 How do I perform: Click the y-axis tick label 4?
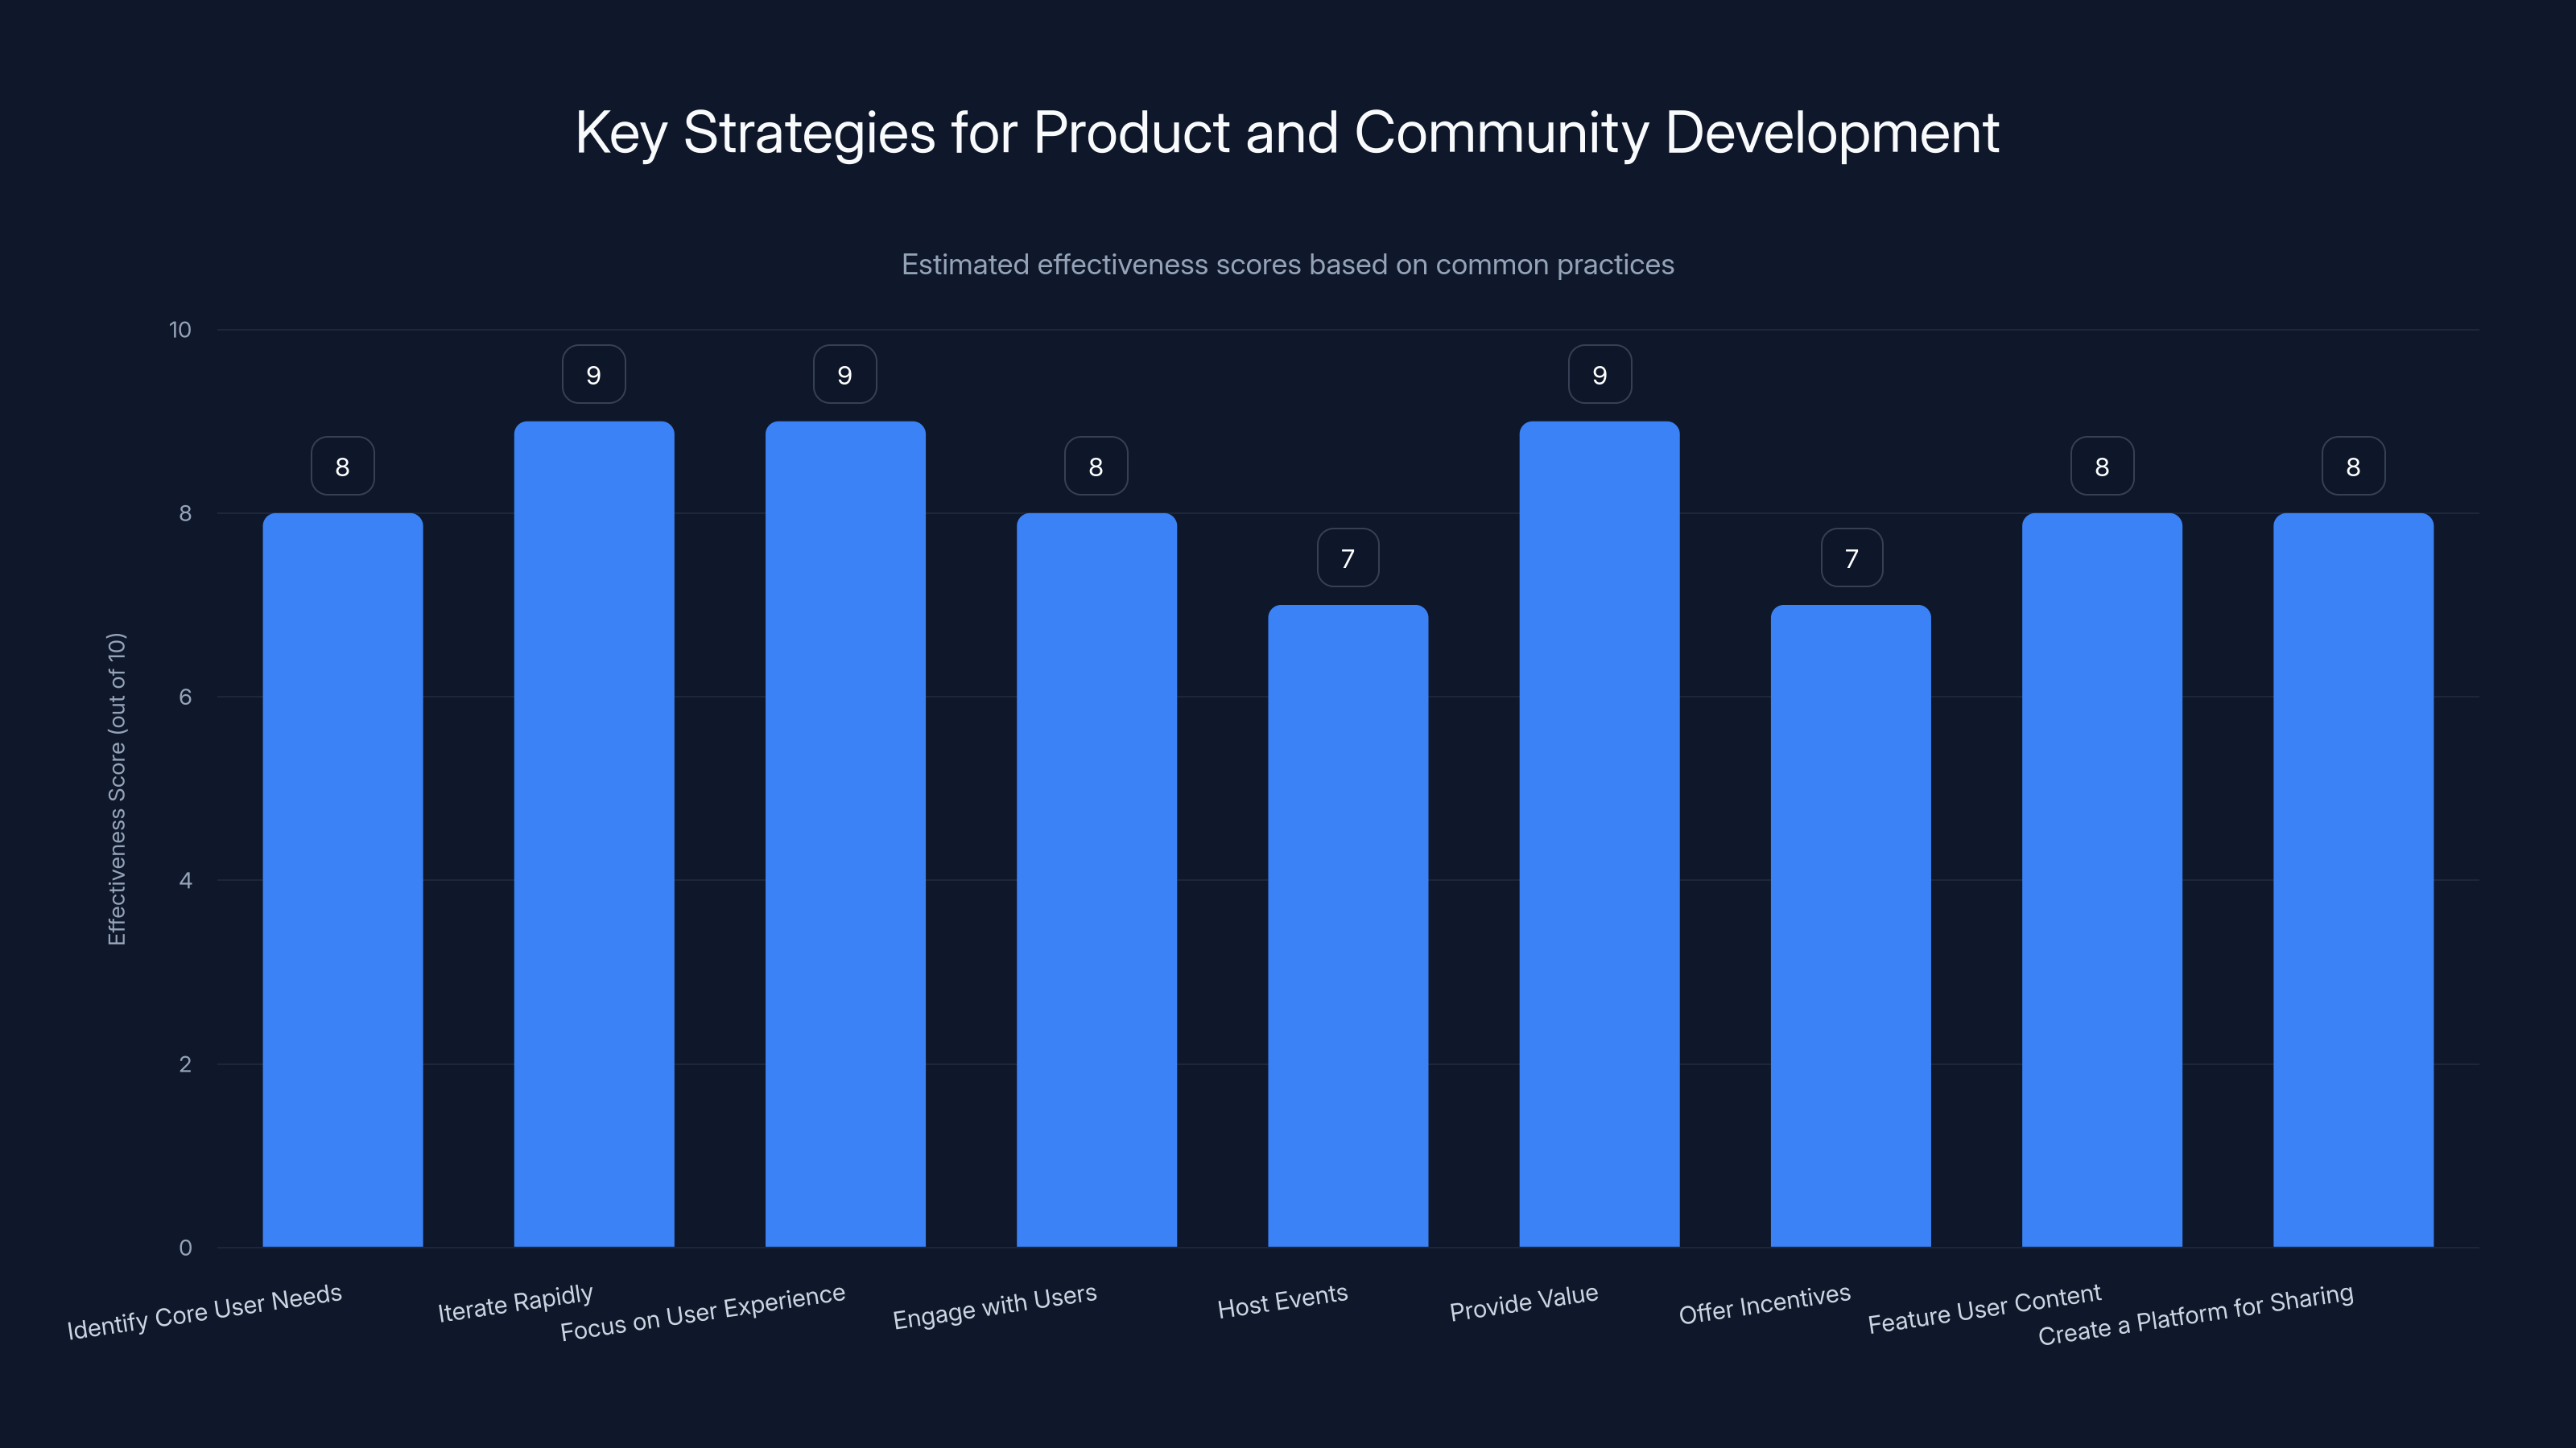[x=185, y=880]
